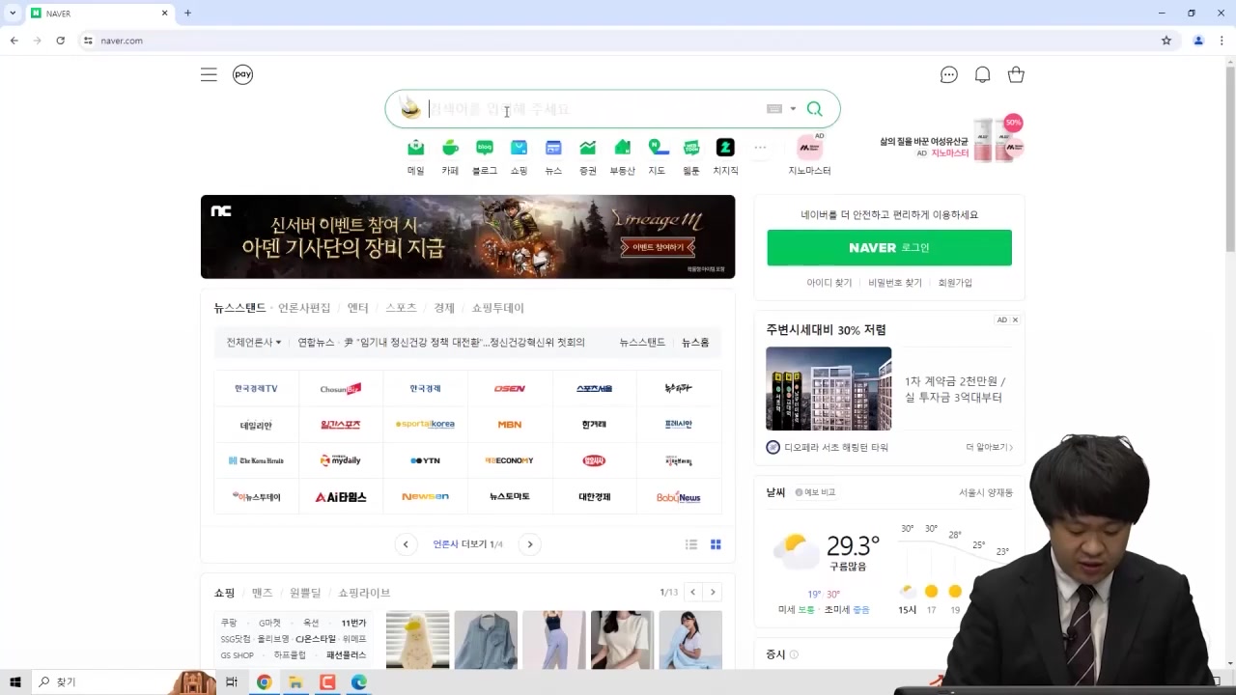1236x695 pixels.
Task: Click the Naver Pay icon
Action: point(242,74)
